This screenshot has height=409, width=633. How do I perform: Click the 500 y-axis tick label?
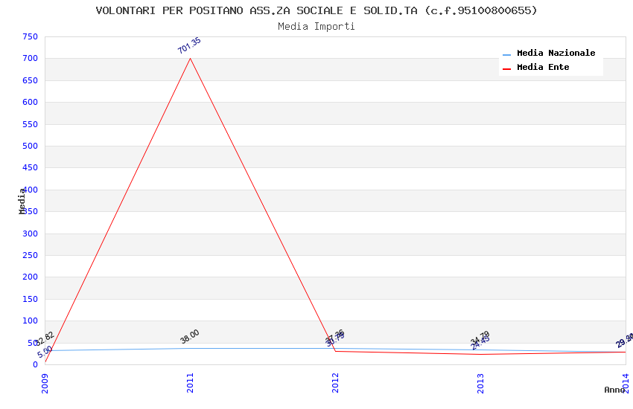pyautogui.click(x=31, y=146)
